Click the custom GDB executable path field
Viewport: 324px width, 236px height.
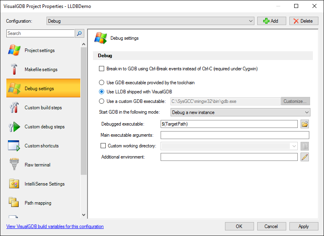225,101
